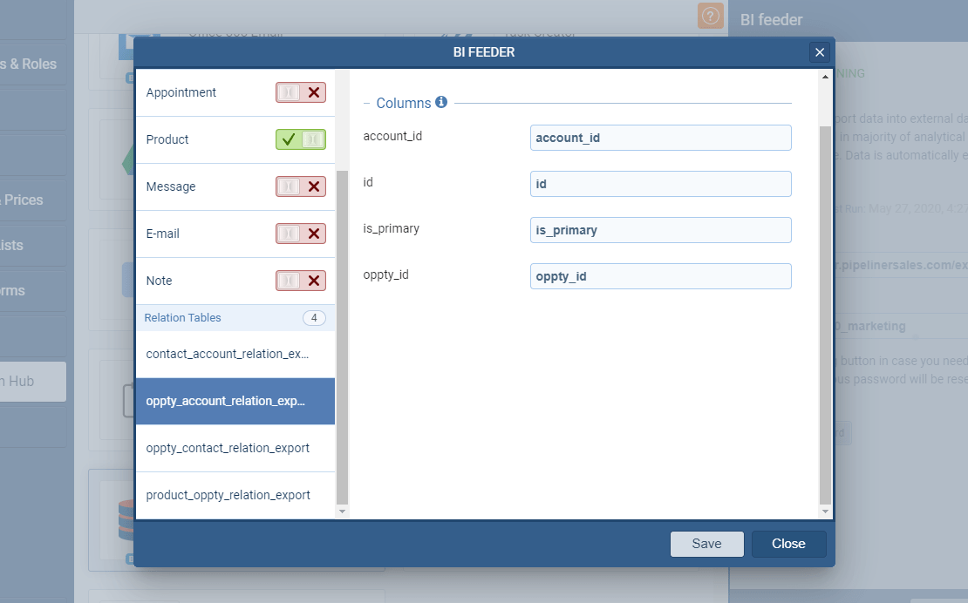
Task: Close the BI Feeder dialog with X
Action: [819, 53]
